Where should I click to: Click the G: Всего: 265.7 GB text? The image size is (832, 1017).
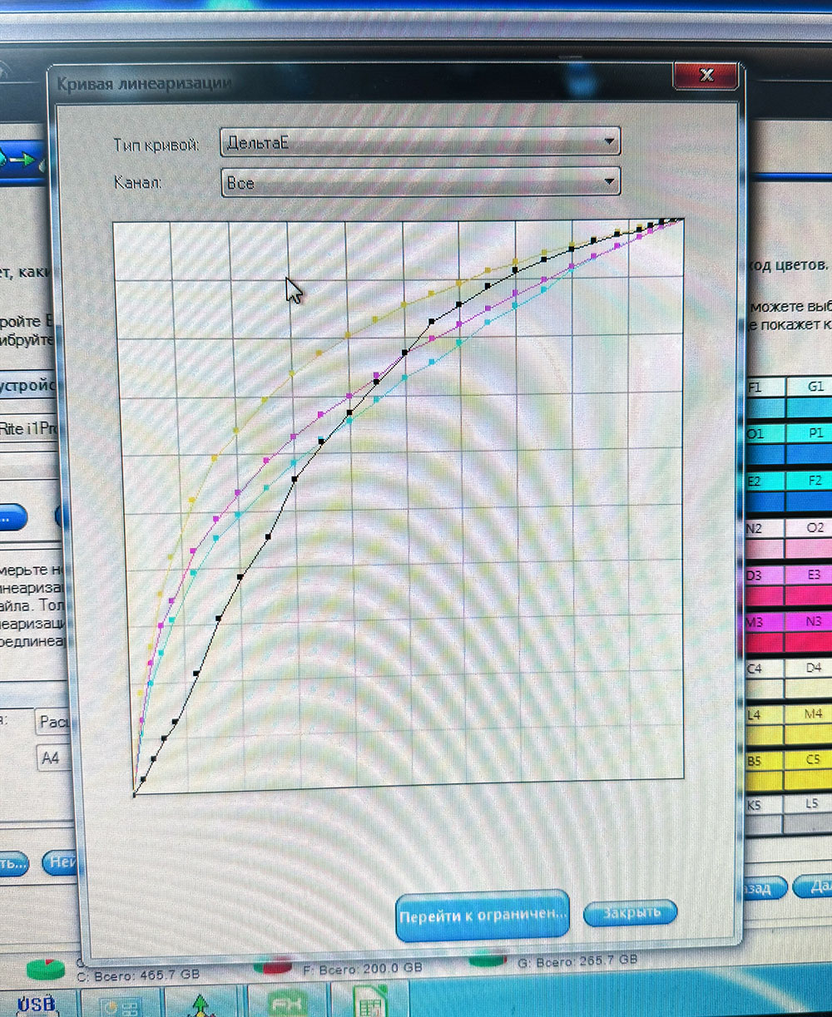click(x=577, y=961)
